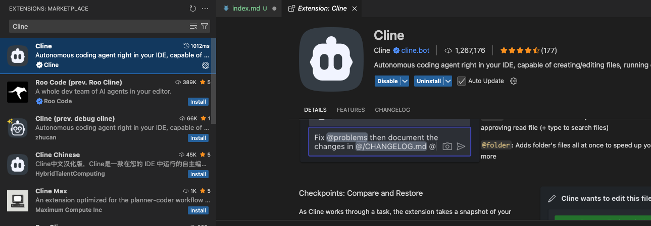The height and width of the screenshot is (226, 651).
Task: Clear extensions search results icon
Action: [193, 26]
